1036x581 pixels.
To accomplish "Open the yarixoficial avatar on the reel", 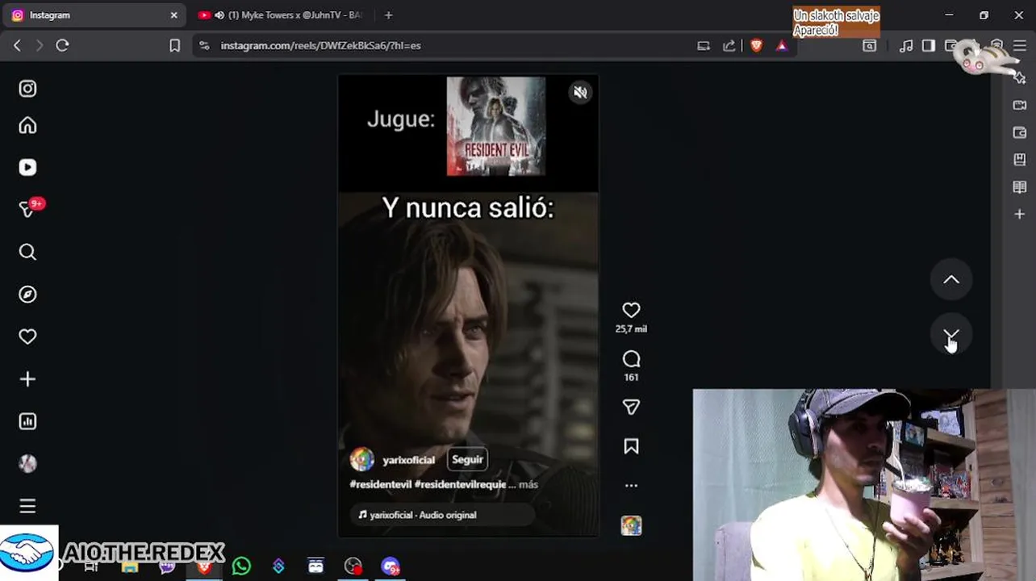I will click(x=362, y=459).
